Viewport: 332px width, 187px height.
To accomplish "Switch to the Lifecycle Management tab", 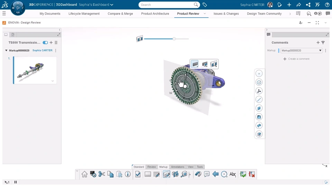I will click(84, 14).
